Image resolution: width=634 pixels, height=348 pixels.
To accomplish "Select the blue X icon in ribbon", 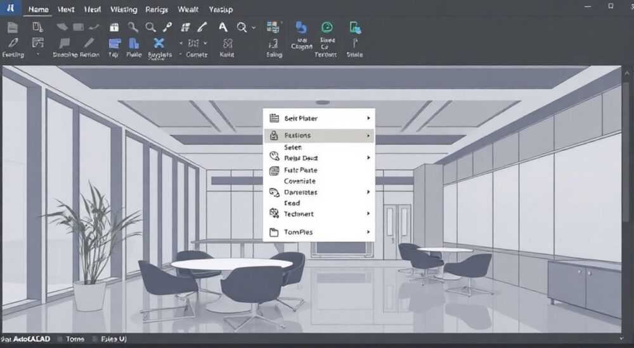I will tap(159, 43).
